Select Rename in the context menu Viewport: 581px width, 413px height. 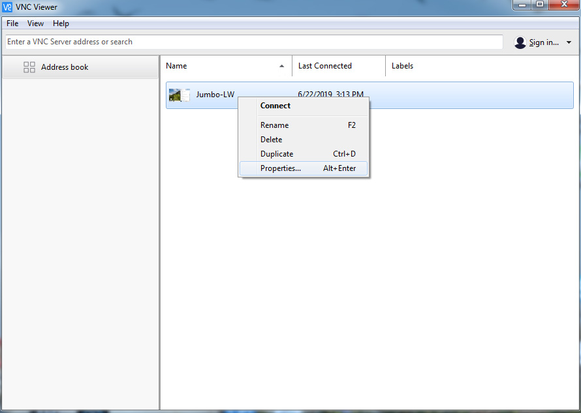click(274, 125)
